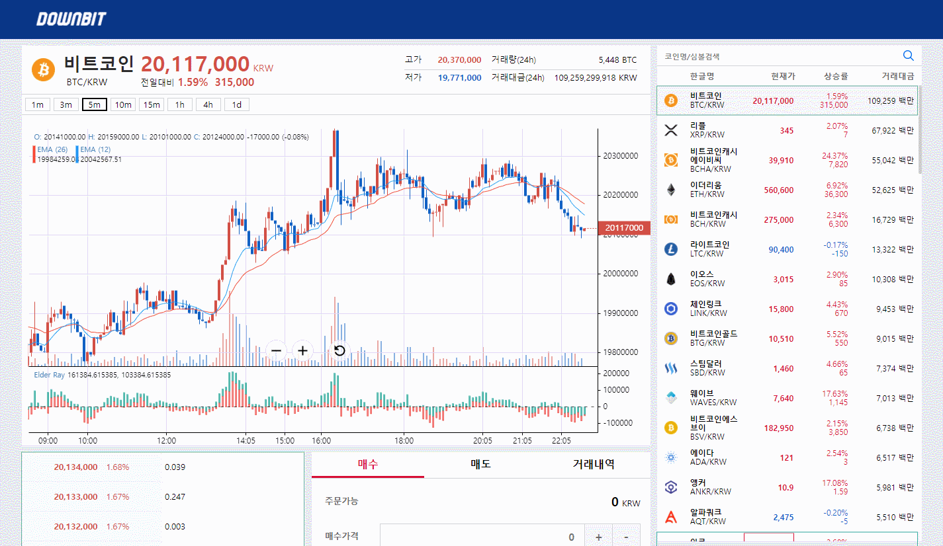The image size is (943, 546).
Task: Zoom out the chart with the minus button
Action: 277,350
